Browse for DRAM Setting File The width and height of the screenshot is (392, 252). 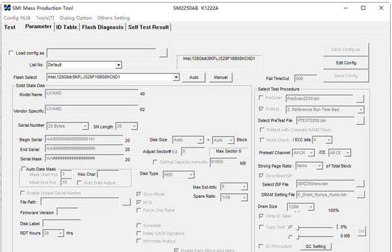(x=361, y=195)
